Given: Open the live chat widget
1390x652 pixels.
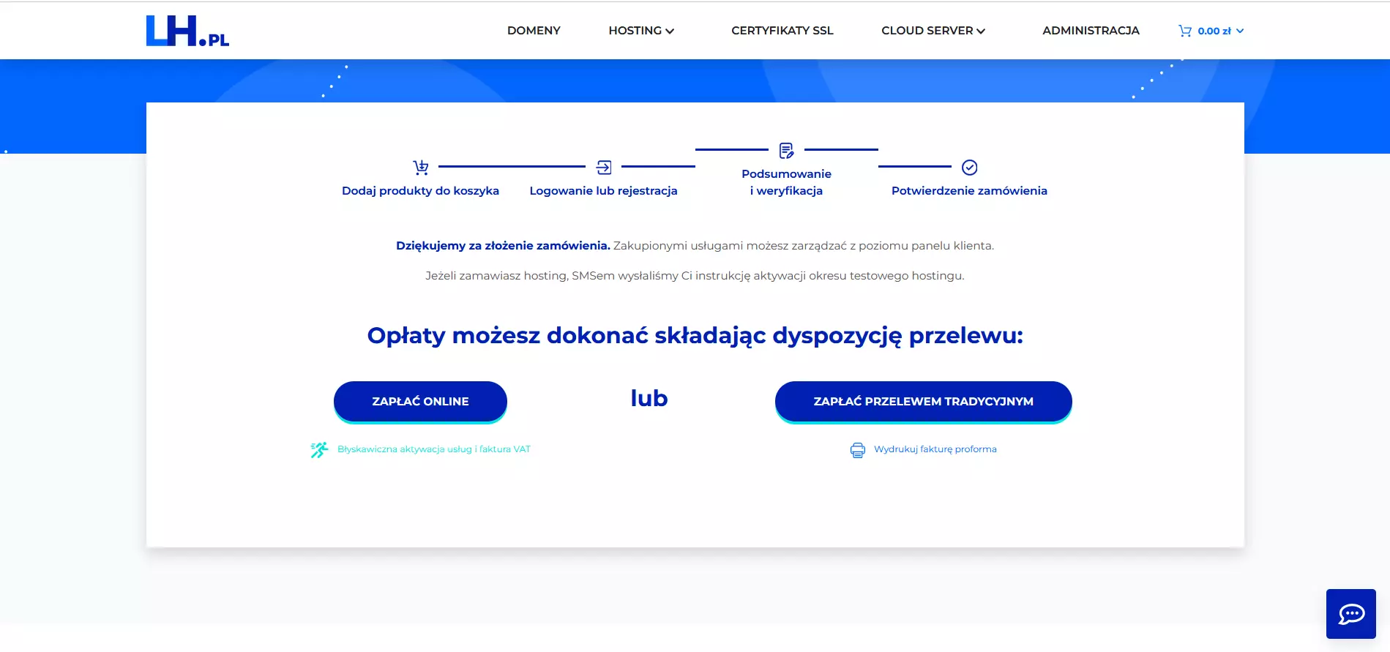Looking at the screenshot, I should coord(1351,614).
